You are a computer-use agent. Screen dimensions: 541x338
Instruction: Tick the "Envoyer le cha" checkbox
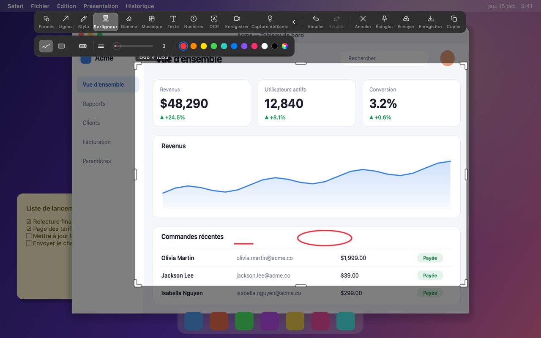tap(29, 243)
